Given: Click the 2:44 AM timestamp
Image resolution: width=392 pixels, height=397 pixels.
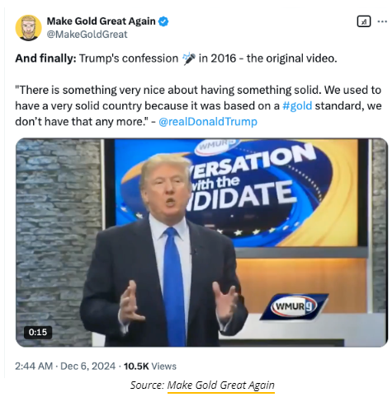Looking at the screenshot, I should 34,367.
